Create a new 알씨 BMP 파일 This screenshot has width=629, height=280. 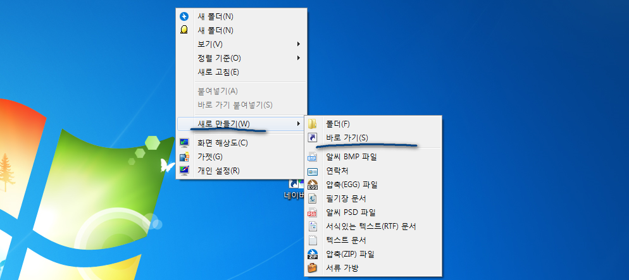(373, 157)
